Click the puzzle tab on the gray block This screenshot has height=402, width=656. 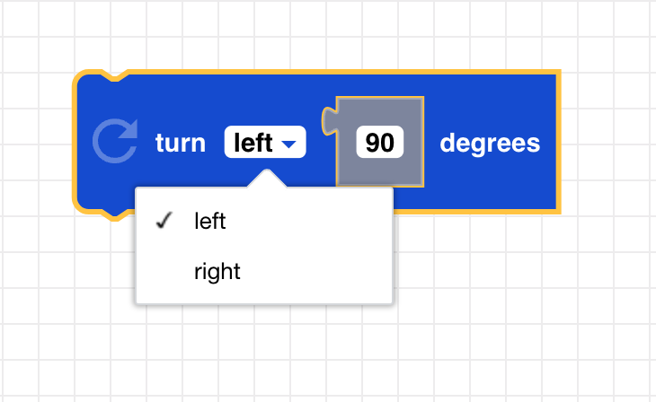329,119
